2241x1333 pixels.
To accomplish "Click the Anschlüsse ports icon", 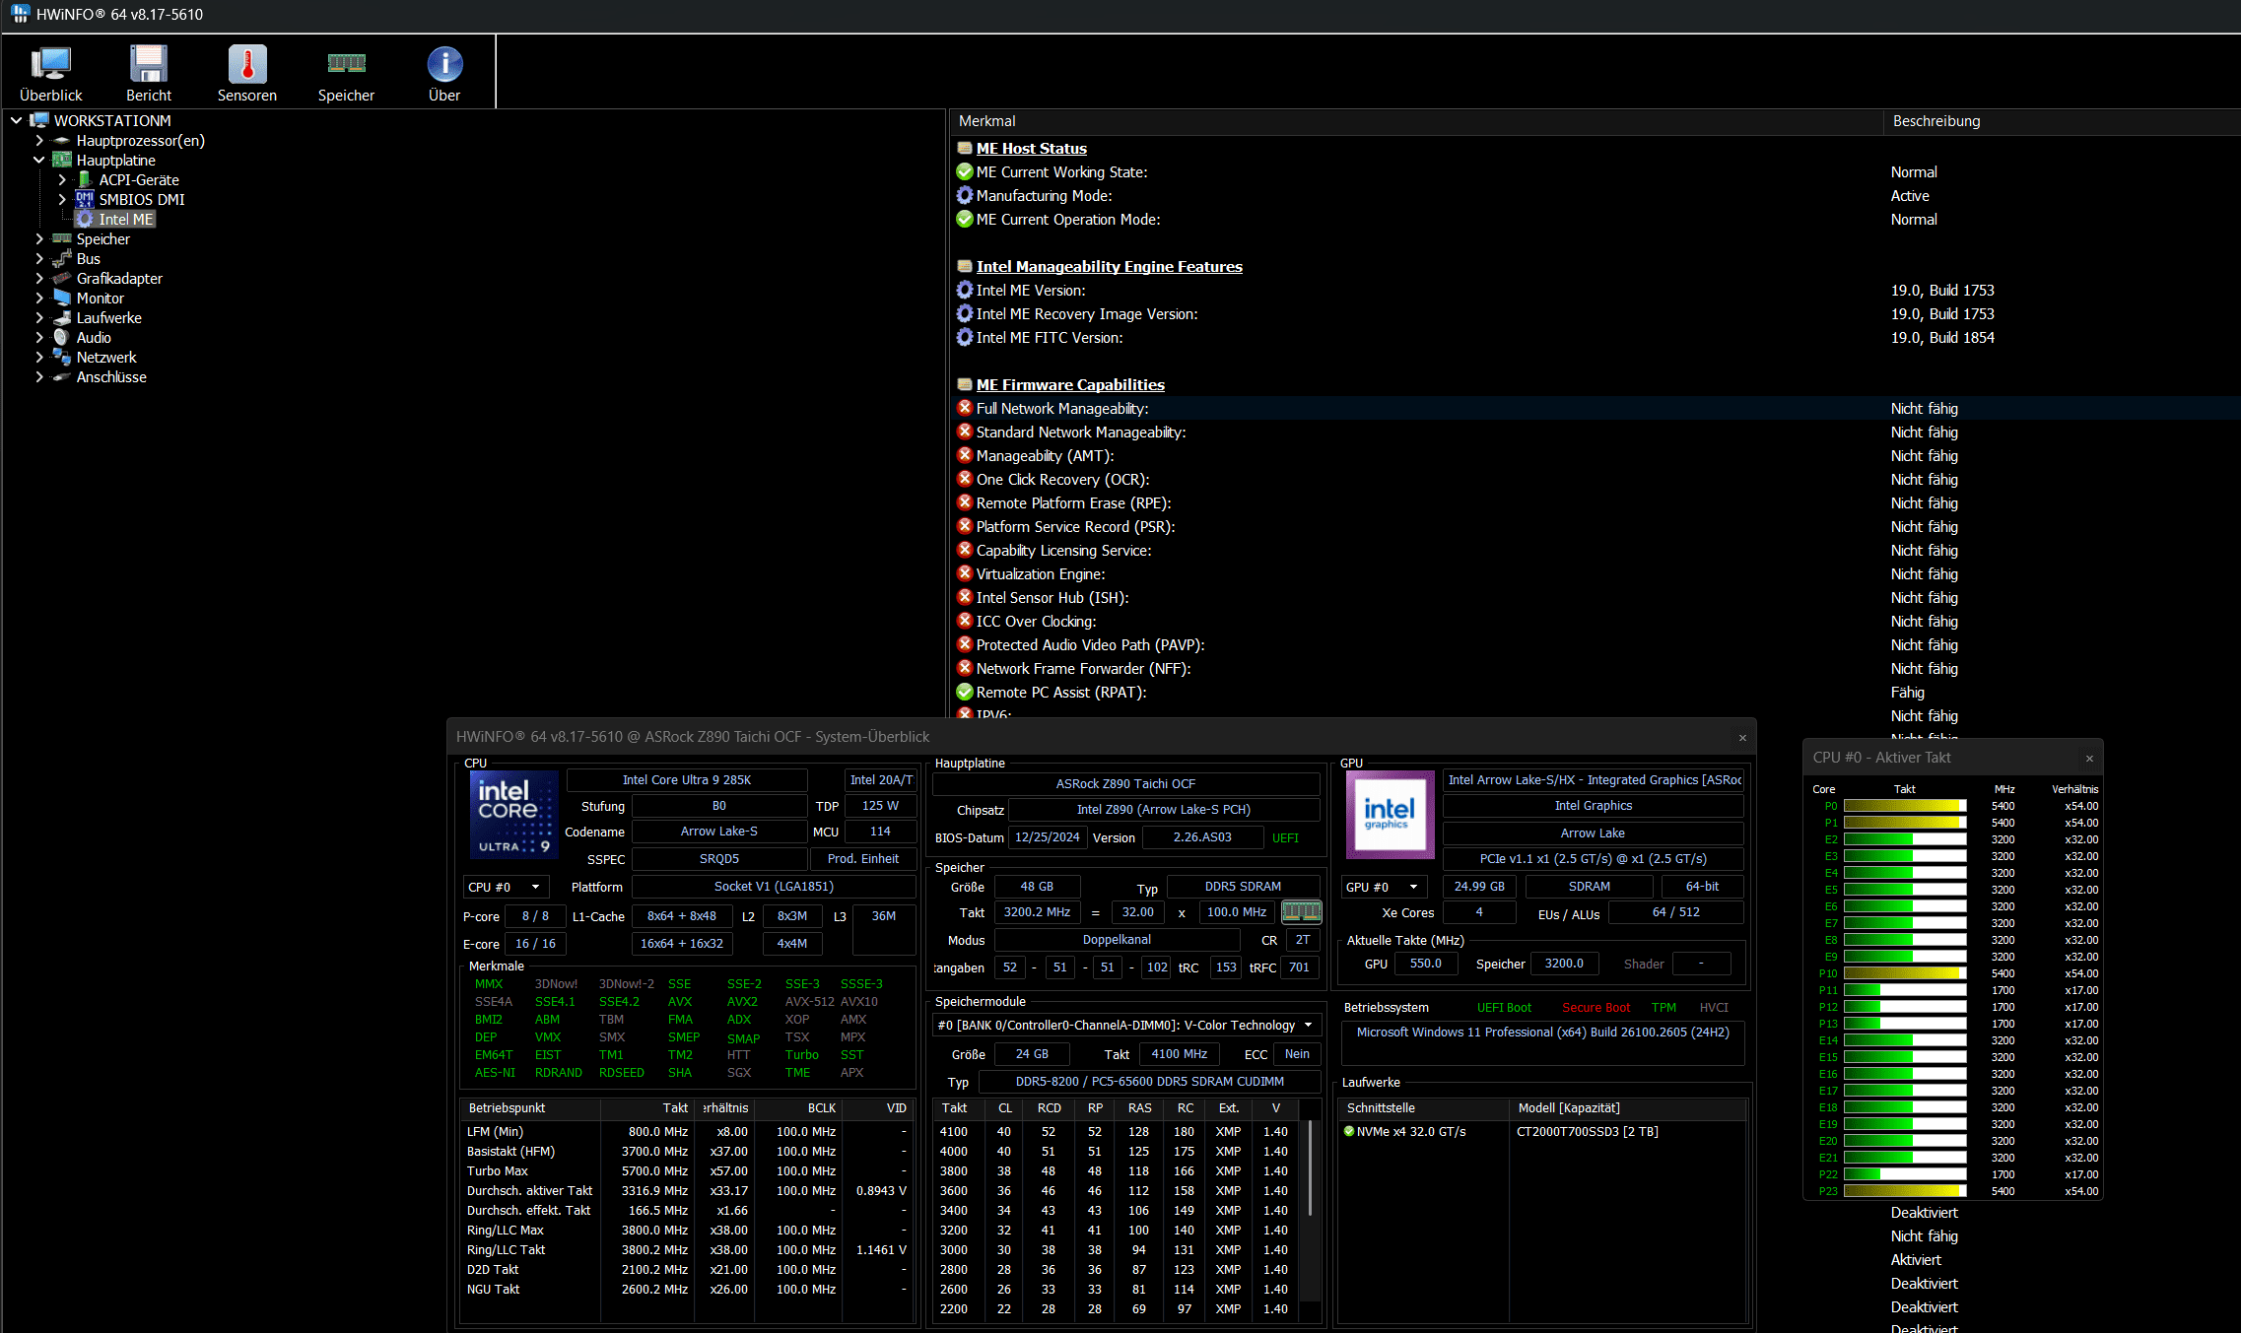I will [x=62, y=376].
